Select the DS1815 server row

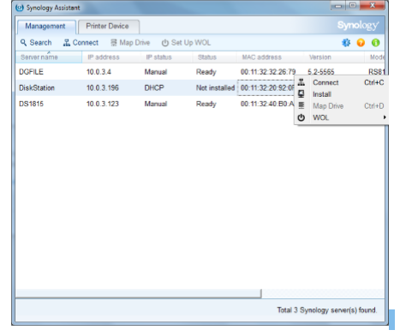(154, 104)
